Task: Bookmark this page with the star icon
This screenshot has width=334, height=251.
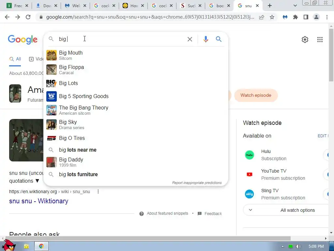Action: point(272,17)
